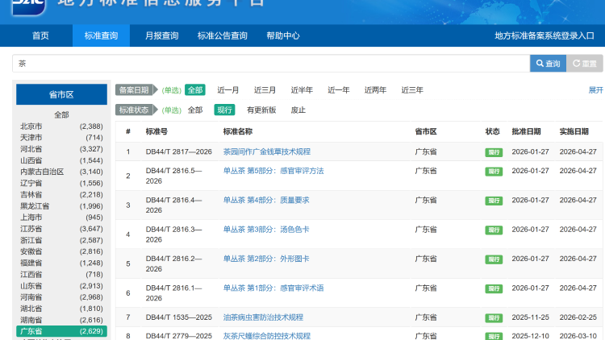605x340 pixels.
Task: Select 近一月 filing date filter
Action: (228, 90)
